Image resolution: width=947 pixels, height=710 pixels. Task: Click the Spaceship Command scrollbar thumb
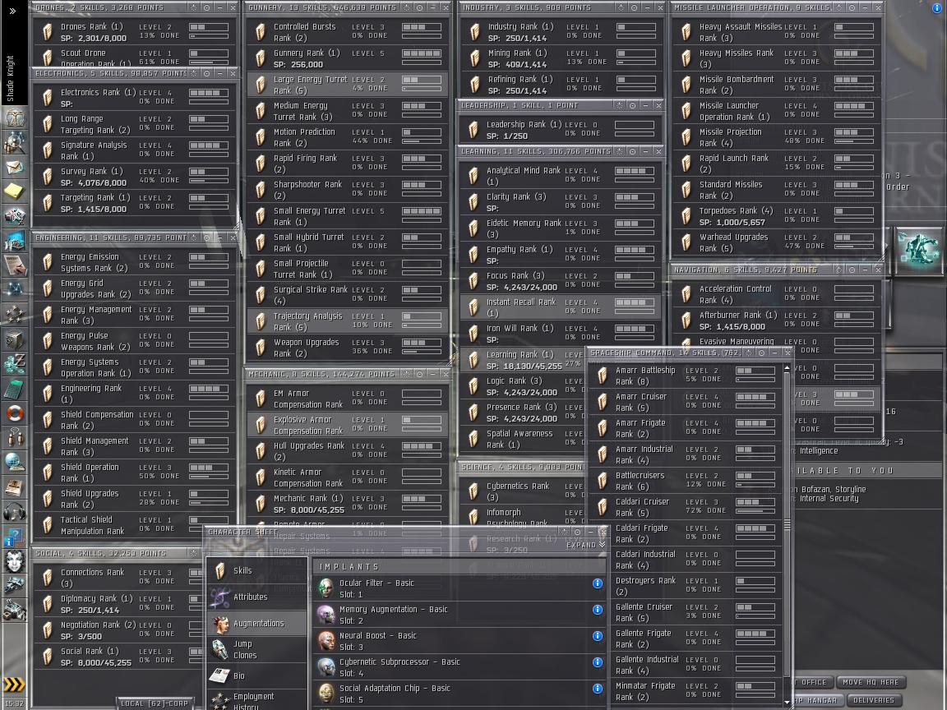(x=787, y=524)
